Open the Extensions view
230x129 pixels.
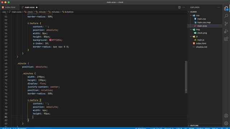226,39
